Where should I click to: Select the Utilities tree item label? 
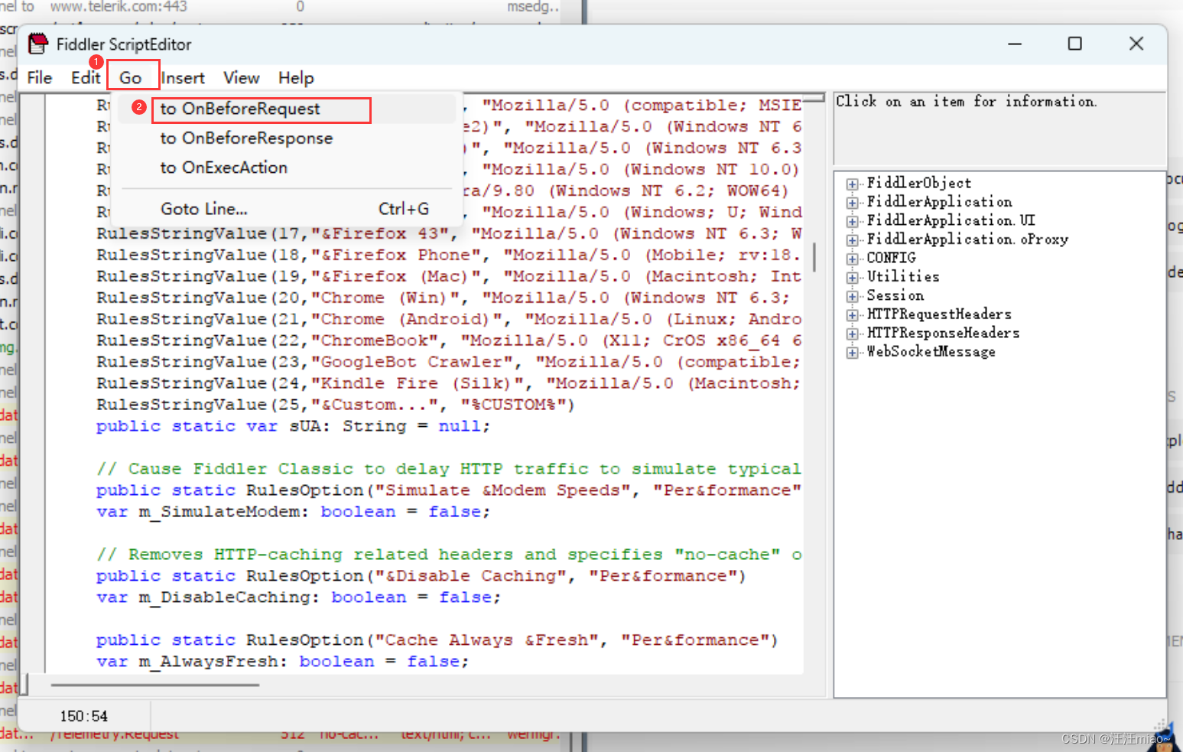(x=902, y=276)
